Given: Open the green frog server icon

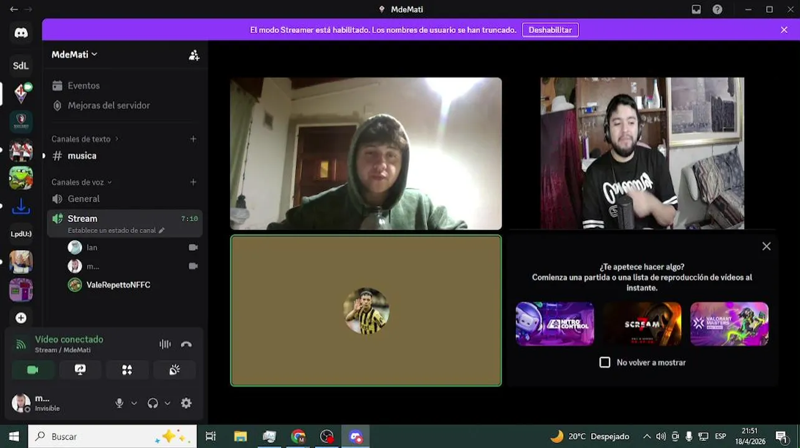Looking at the screenshot, I should [x=21, y=178].
